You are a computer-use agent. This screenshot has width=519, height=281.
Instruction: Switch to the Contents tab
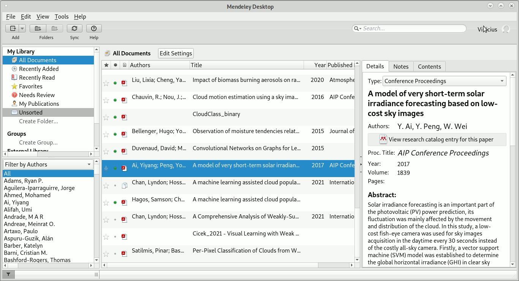(x=429, y=66)
